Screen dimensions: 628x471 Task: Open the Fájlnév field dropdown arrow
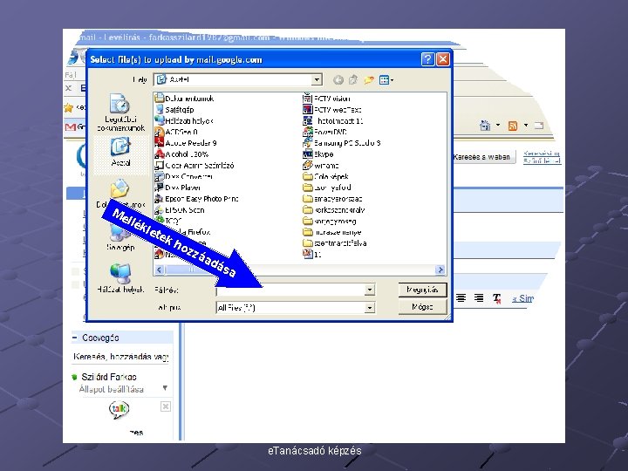(370, 290)
